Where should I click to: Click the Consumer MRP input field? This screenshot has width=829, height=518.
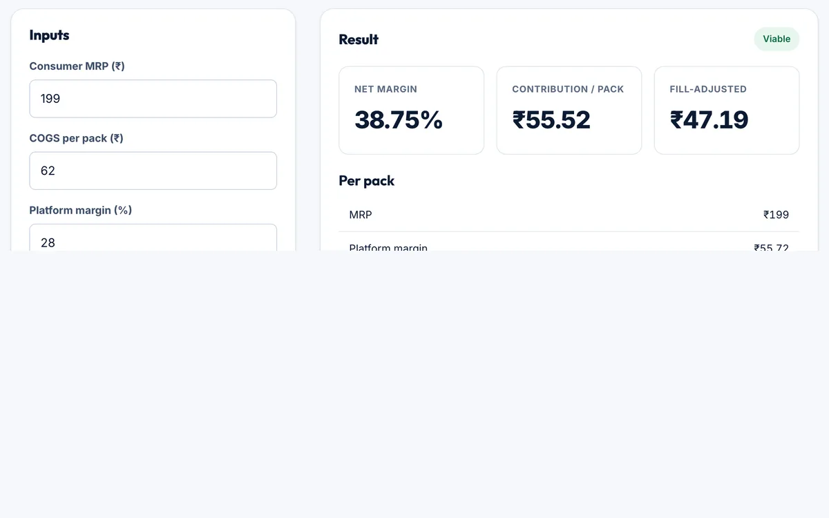coord(153,99)
